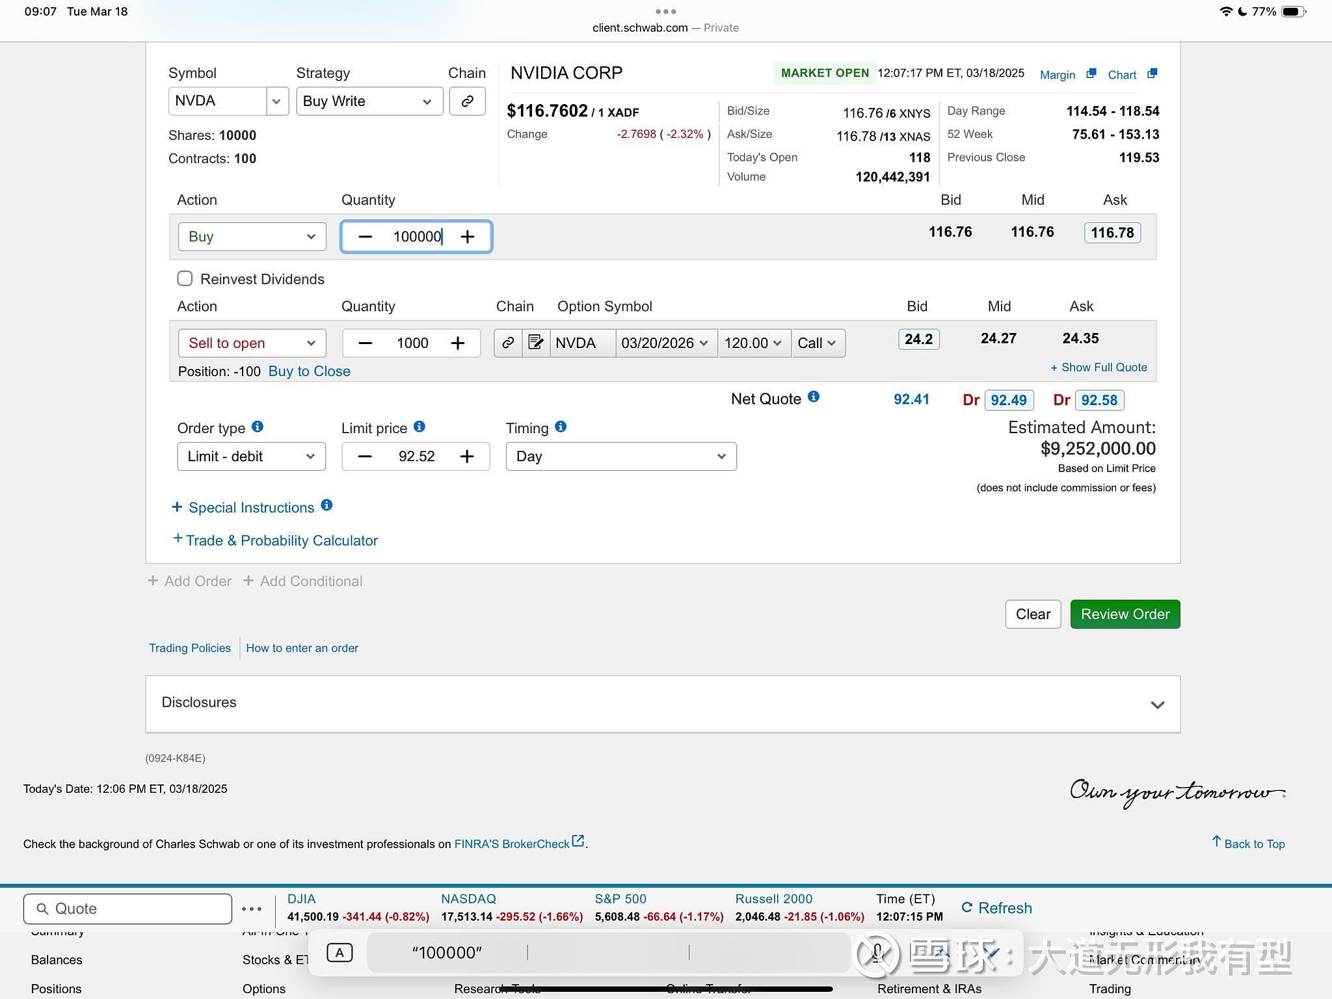Open Call/Put type dropdown
This screenshot has height=999, width=1332.
pos(818,343)
